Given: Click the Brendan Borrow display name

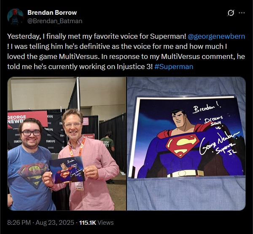Looking at the screenshot, I should point(52,13).
